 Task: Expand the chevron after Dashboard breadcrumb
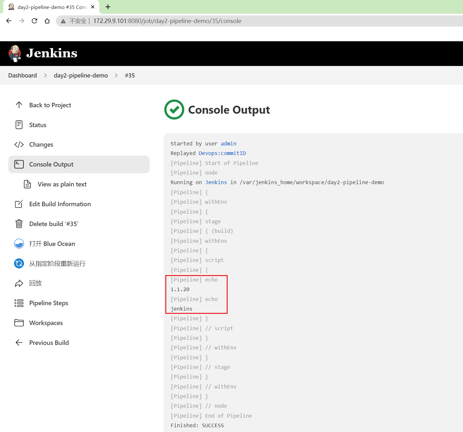(45, 75)
